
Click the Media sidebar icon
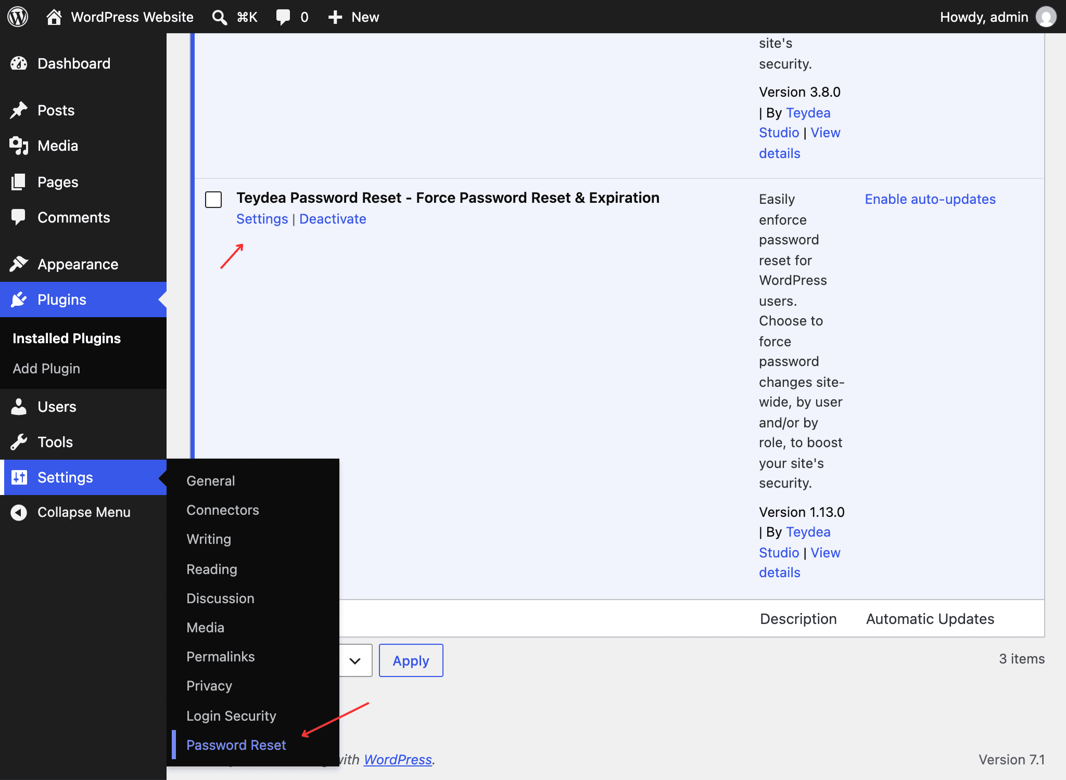pos(19,146)
